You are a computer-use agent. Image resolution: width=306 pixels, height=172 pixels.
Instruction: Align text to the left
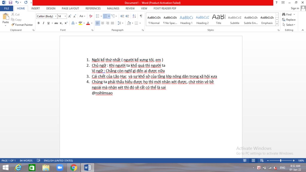coord(97,23)
